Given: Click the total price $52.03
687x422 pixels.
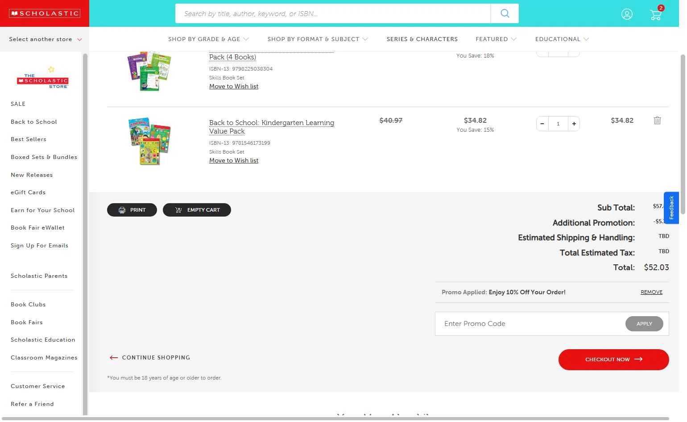Looking at the screenshot, I should pos(656,267).
